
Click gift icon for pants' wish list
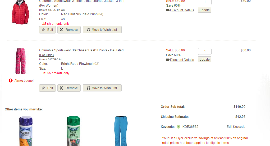coord(89,88)
